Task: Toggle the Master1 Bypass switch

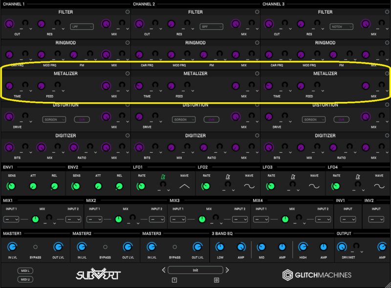Action: point(35,247)
